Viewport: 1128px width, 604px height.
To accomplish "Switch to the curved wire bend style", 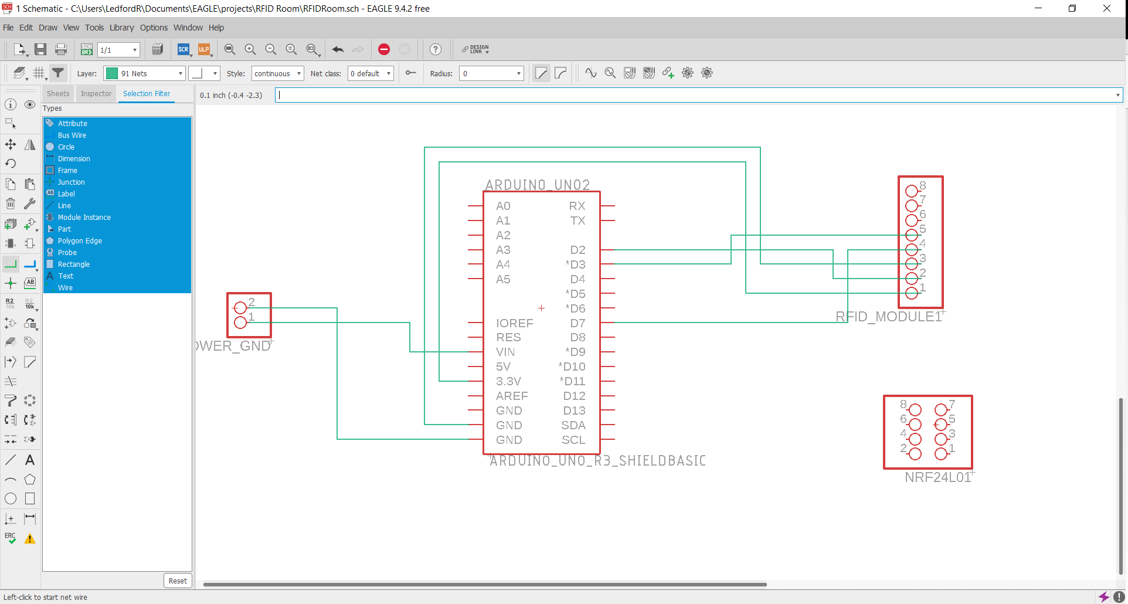I will coord(560,73).
